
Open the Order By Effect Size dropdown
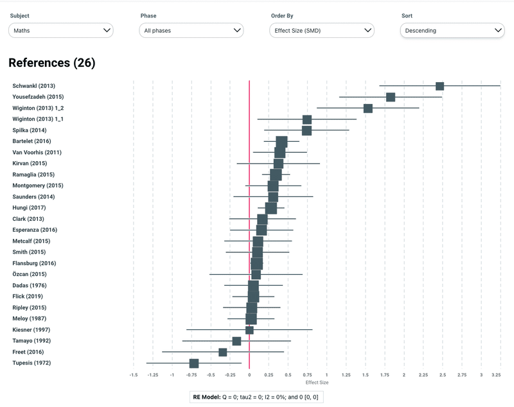pos(322,30)
